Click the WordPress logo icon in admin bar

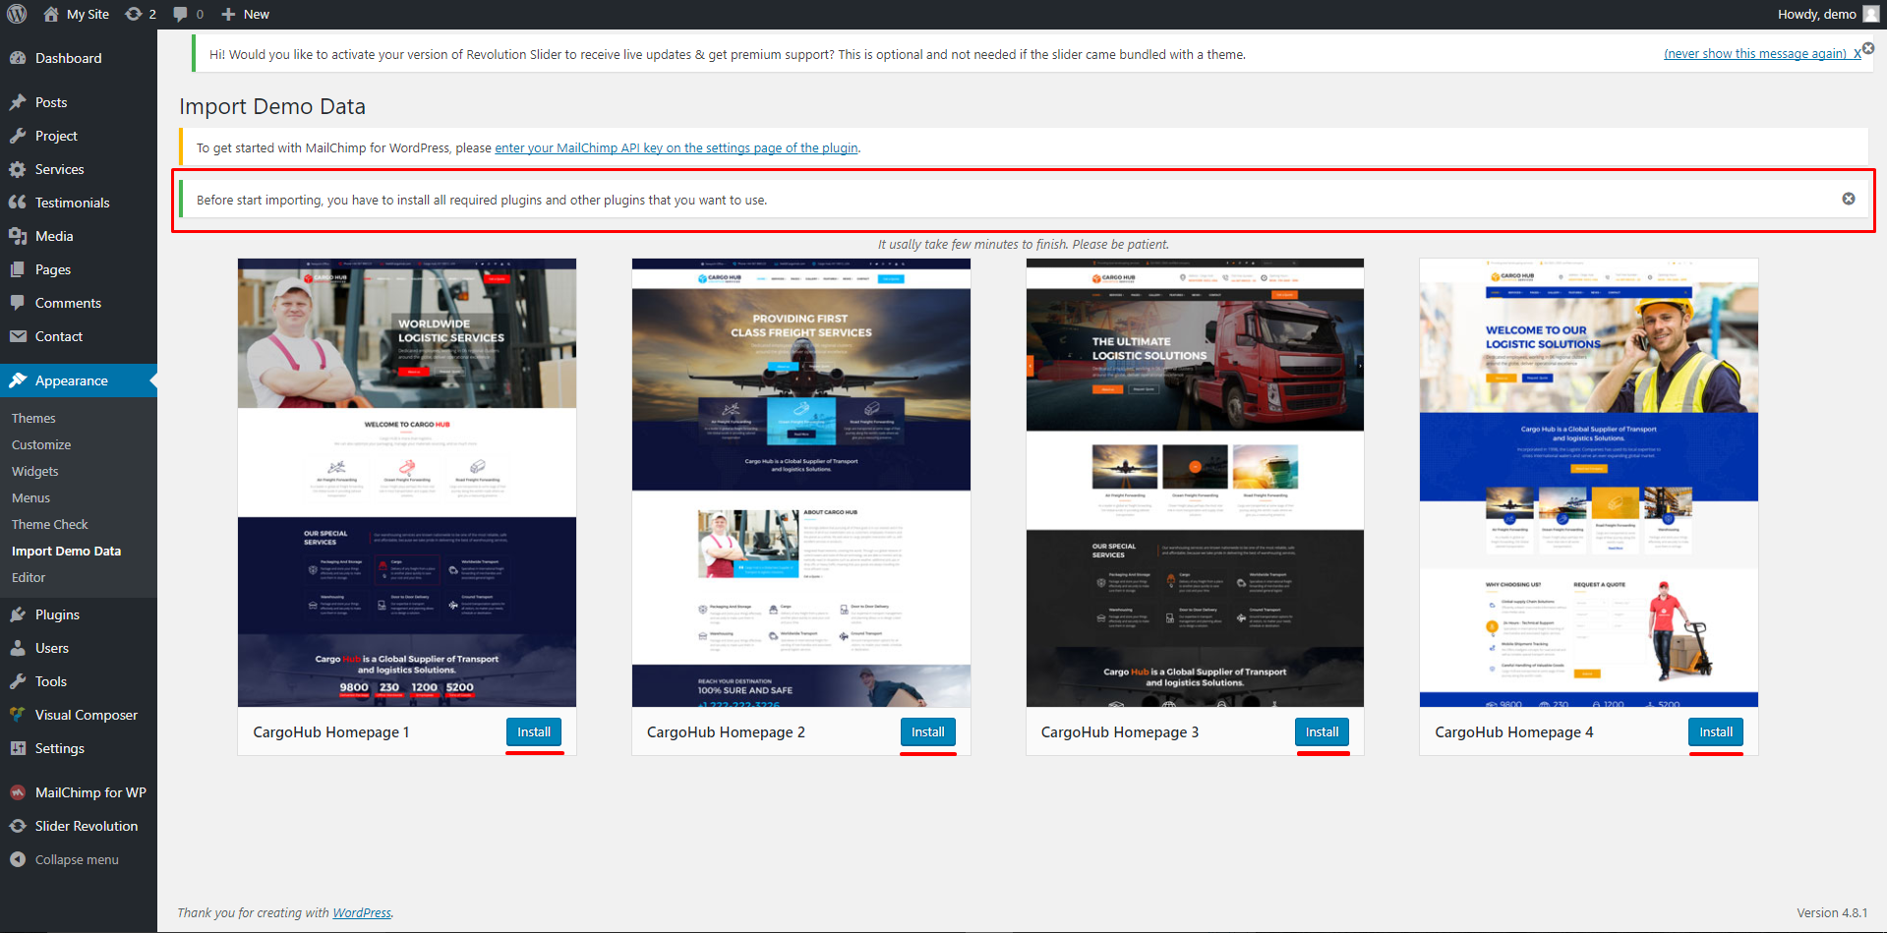point(17,14)
